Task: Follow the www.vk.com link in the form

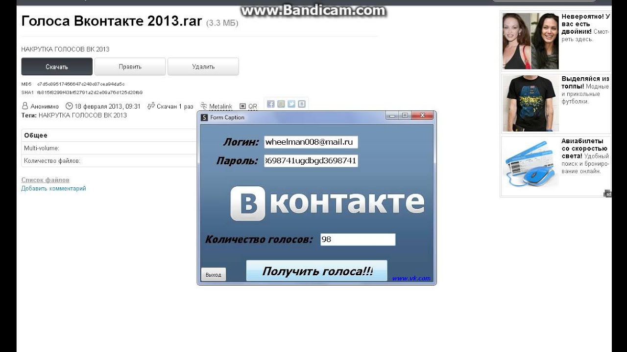Action: 411,278
